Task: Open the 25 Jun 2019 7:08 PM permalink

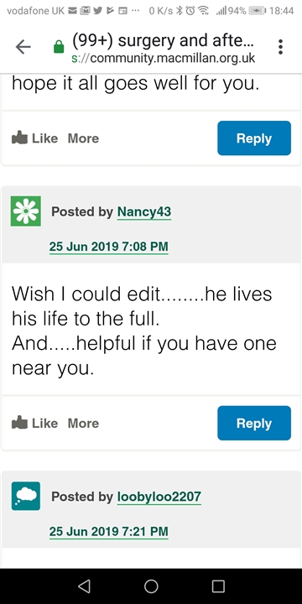Action: pyautogui.click(x=108, y=247)
